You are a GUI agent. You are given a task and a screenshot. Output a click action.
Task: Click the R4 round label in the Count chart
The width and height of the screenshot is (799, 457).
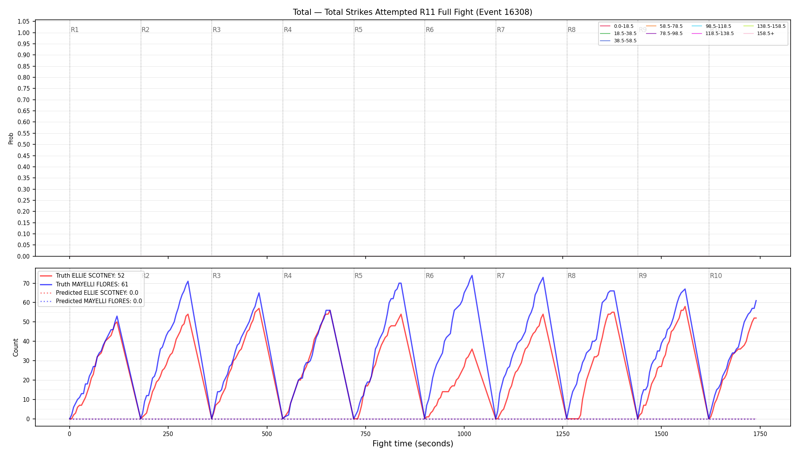(288, 276)
